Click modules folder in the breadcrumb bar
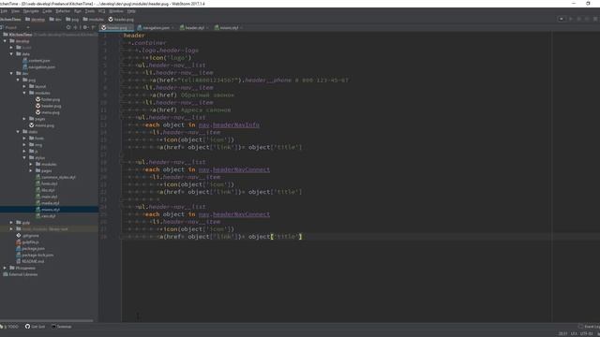The height and width of the screenshot is (337, 600). 94,19
